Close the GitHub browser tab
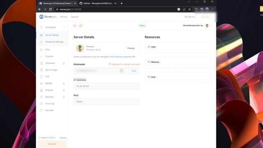Screen dimensions: 263x148 click(x=115, y=3)
